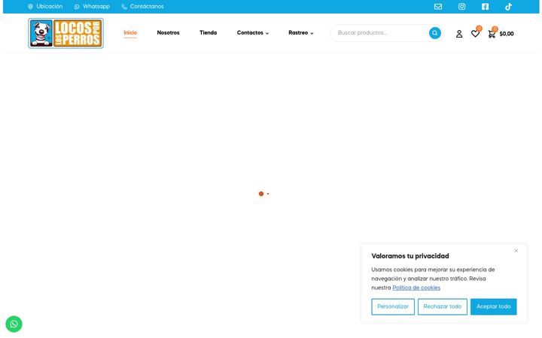This screenshot has width=542, height=338.
Task: Click the Personalizar button
Action: click(393, 306)
